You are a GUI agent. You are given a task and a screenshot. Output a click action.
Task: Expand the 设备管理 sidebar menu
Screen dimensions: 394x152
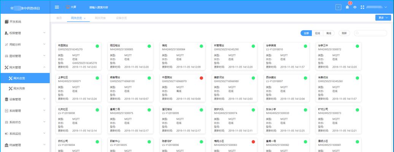[25, 99]
